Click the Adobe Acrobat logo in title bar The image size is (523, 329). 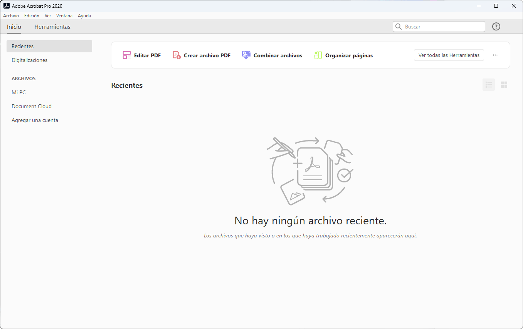pyautogui.click(x=7, y=6)
